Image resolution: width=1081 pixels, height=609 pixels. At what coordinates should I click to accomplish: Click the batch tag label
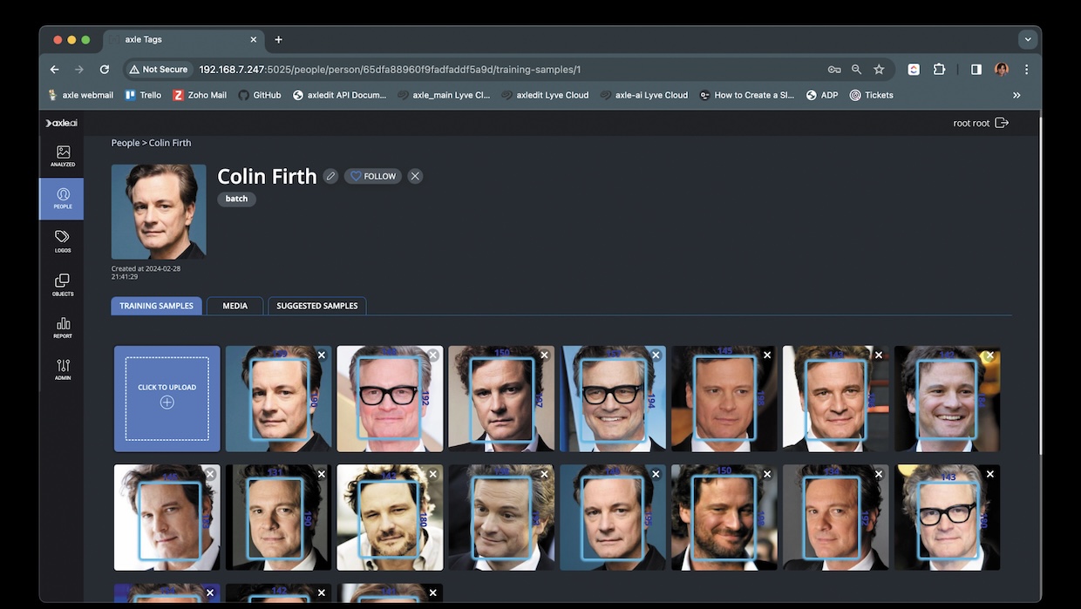coord(236,199)
